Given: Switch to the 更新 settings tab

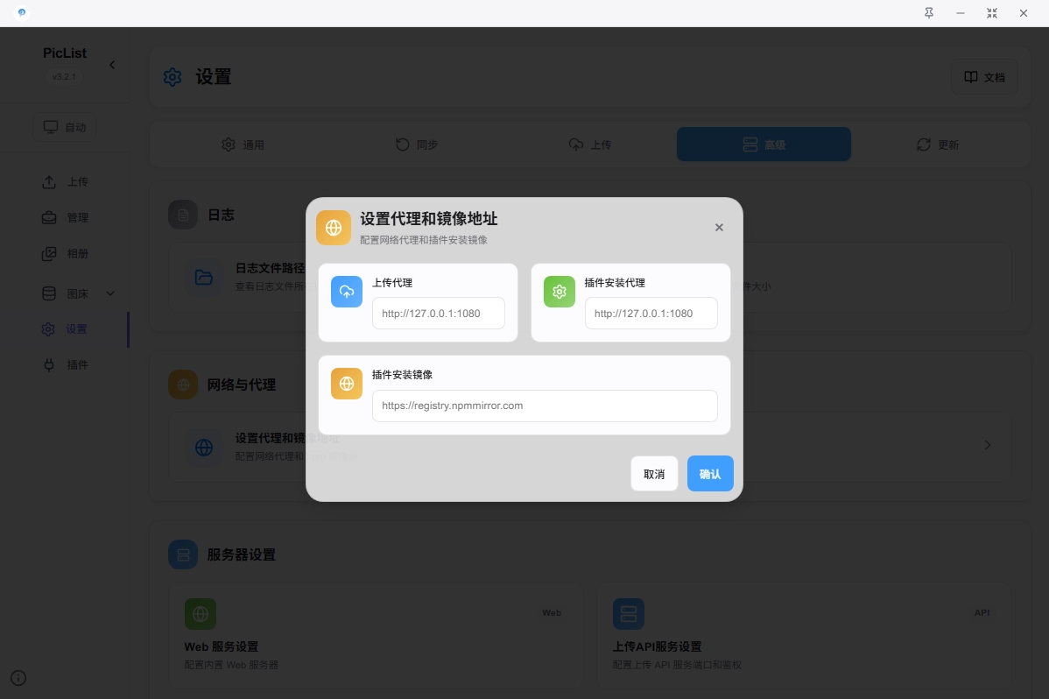Looking at the screenshot, I should click(x=937, y=145).
